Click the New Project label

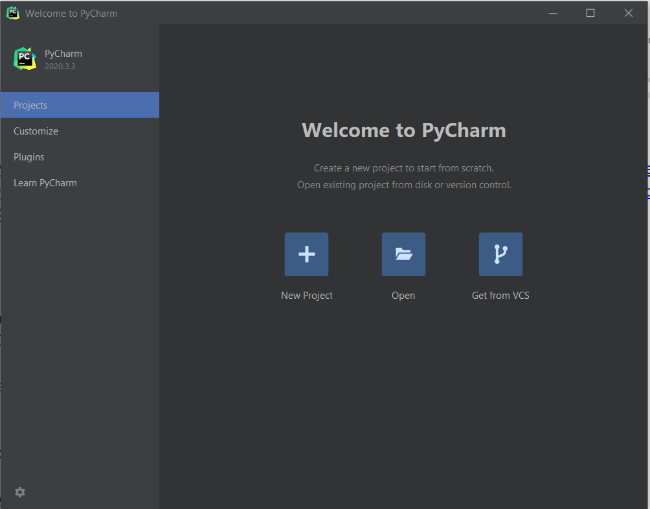coord(306,296)
